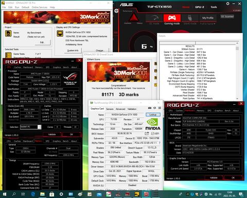Open ASUS GPU Tweak settings gear

tap(227, 4)
